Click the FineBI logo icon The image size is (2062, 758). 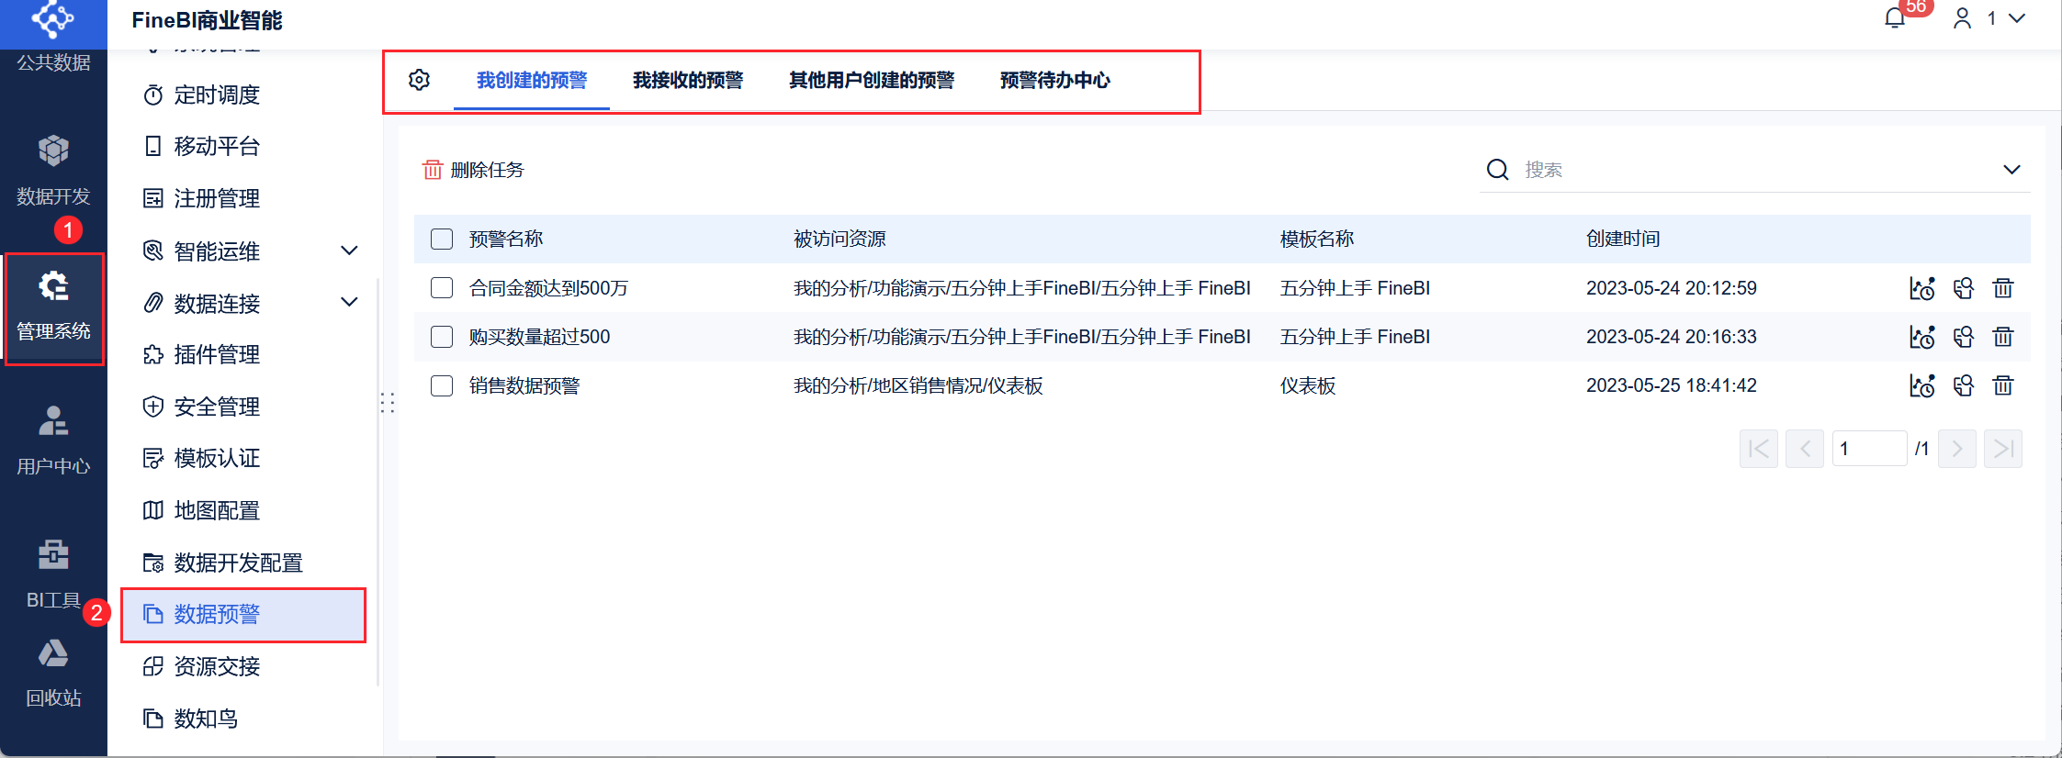point(53,18)
